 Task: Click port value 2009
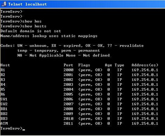(x=68, y=114)
